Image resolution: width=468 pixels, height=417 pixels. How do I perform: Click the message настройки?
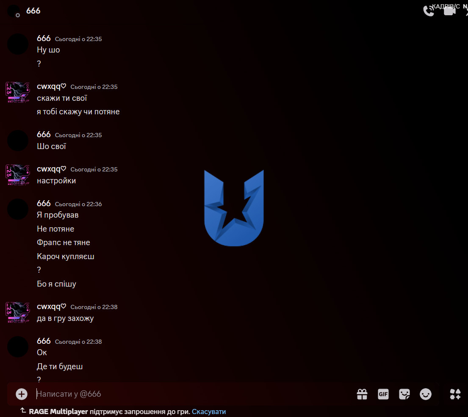coord(56,181)
